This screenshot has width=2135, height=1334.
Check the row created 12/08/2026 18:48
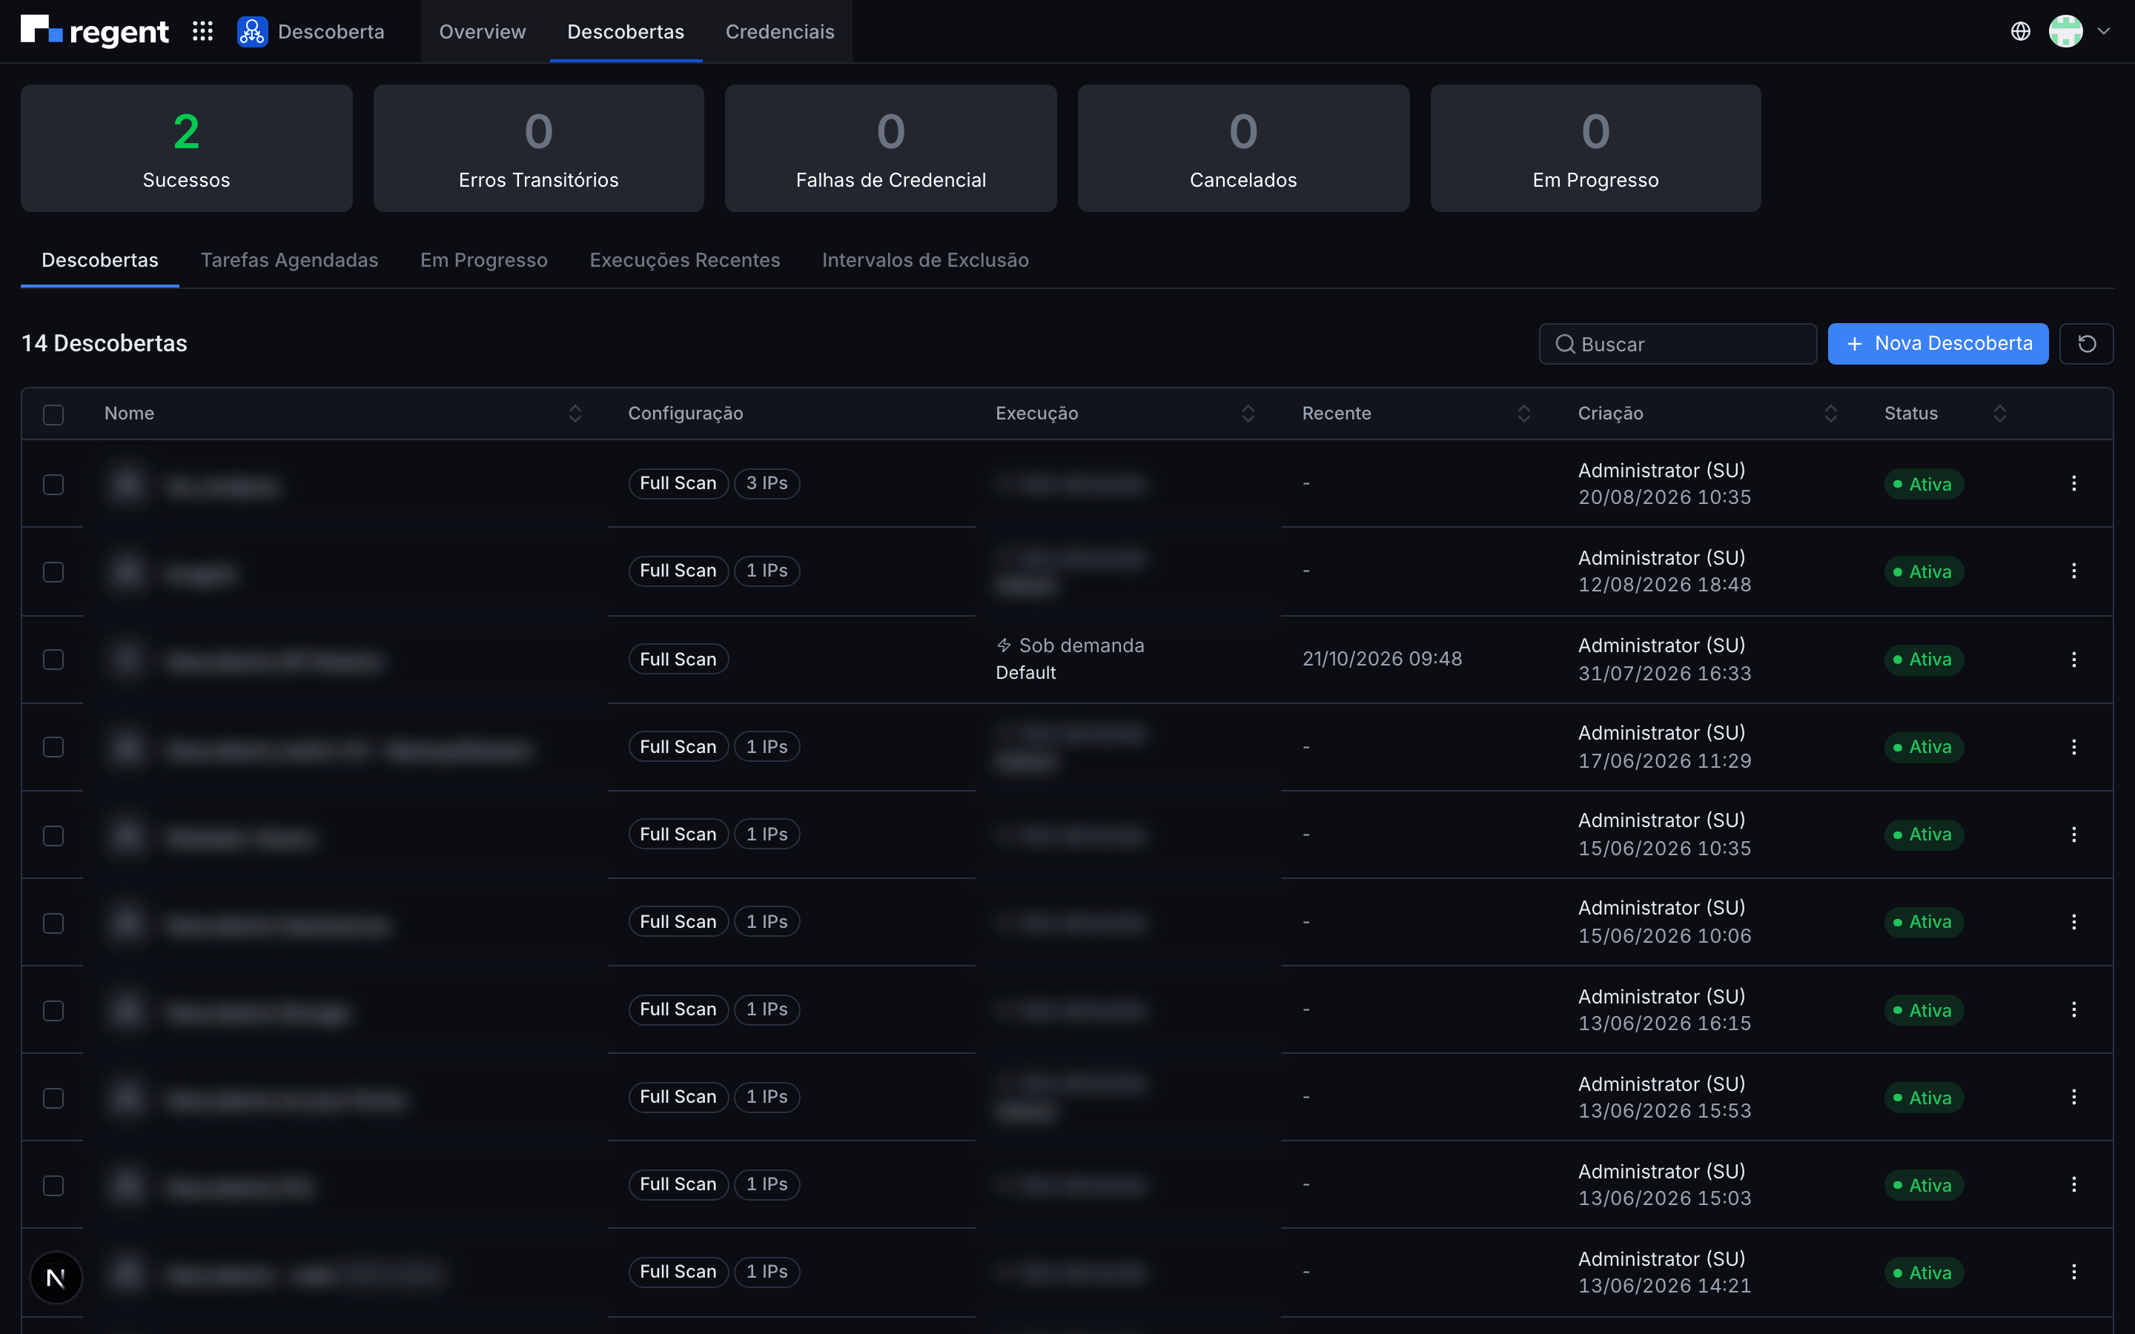pyautogui.click(x=54, y=571)
